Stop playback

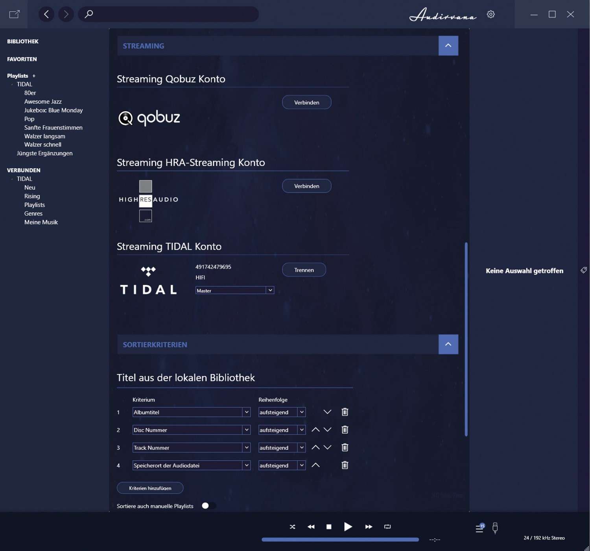[x=329, y=527]
